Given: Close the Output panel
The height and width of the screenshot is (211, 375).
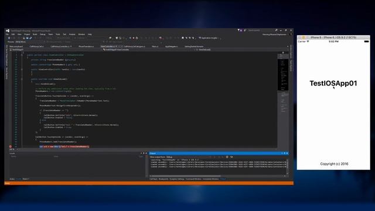Looking at the screenshot, I should (287, 153).
